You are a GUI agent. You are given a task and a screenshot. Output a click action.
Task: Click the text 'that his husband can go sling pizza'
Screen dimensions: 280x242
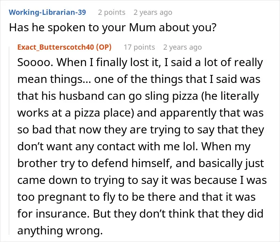click(108, 96)
